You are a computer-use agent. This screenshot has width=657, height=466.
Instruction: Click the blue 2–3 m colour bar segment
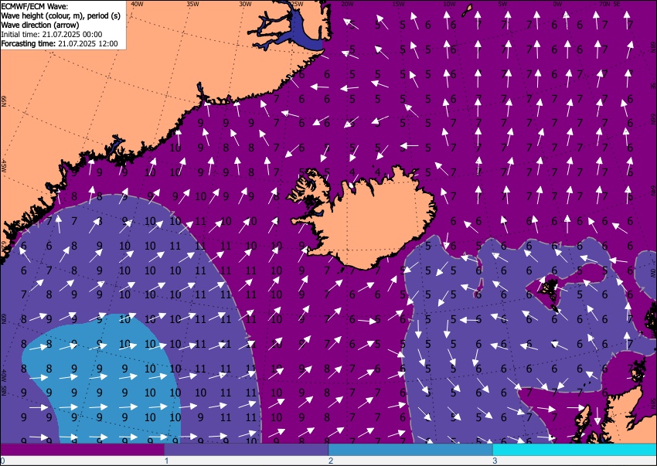pos(410,450)
